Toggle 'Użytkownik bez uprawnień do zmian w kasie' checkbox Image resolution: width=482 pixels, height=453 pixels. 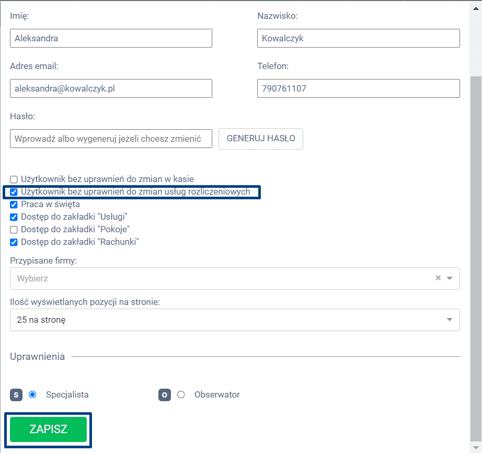pos(14,179)
